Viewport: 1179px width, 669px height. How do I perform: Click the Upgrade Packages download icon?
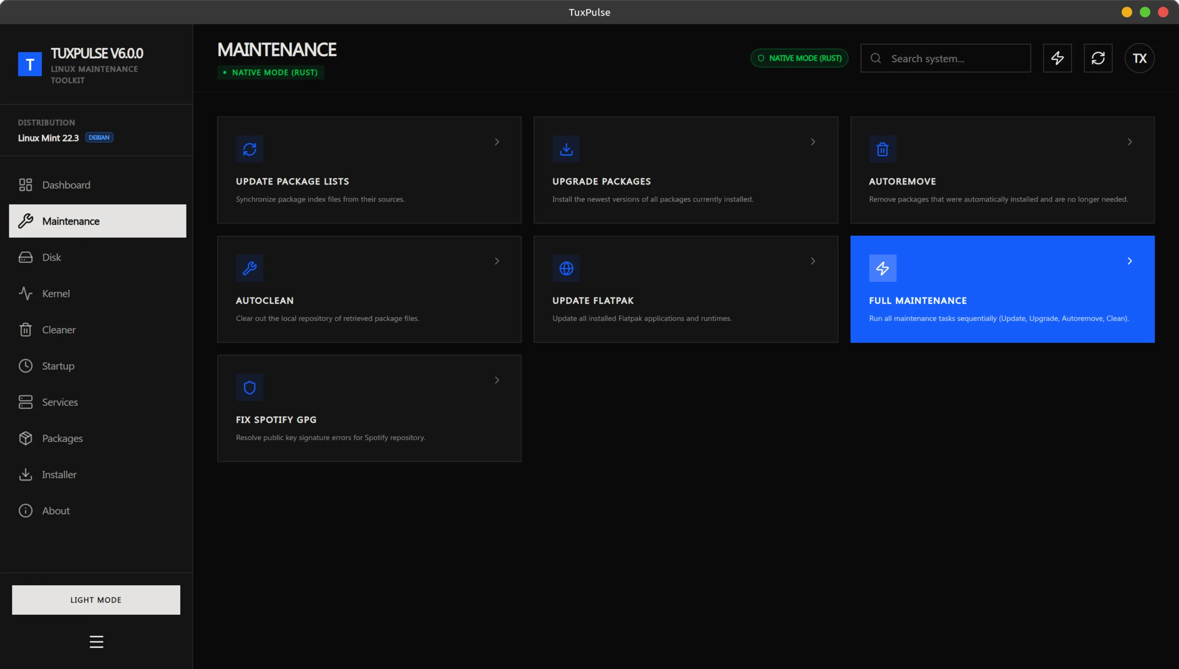click(x=566, y=149)
